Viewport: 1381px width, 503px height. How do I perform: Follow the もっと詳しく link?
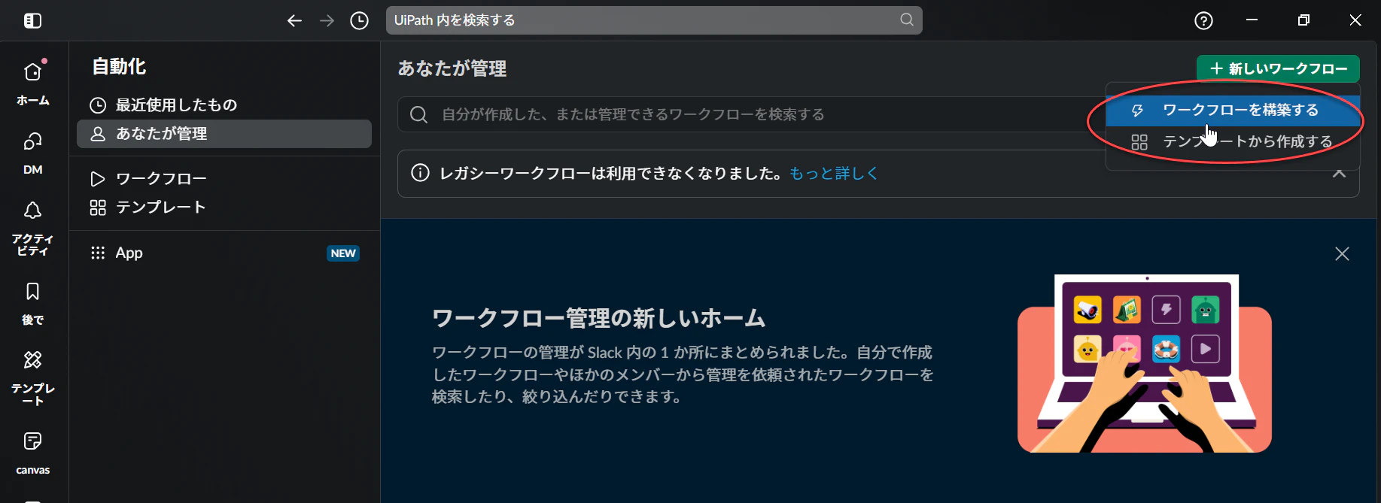point(834,174)
